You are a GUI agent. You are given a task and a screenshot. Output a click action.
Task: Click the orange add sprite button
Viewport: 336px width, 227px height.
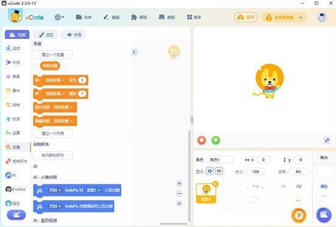(299, 215)
